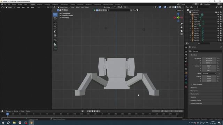Image resolution: width=223 pixels, height=125 pixels.
Task: Open the last red properties tab icon
Action: pos(186,87)
